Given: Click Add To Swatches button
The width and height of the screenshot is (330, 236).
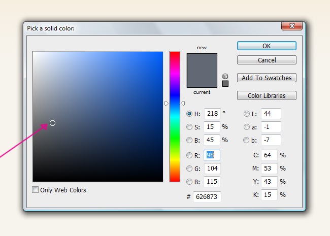Looking at the screenshot, I should [267, 78].
